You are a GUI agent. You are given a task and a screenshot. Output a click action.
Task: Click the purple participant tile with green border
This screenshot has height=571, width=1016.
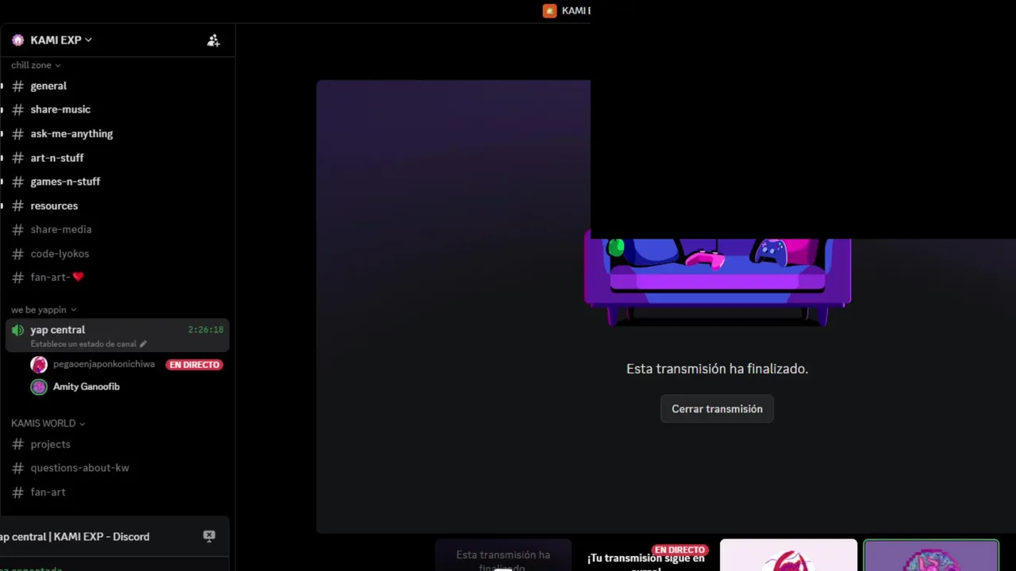tap(931, 555)
